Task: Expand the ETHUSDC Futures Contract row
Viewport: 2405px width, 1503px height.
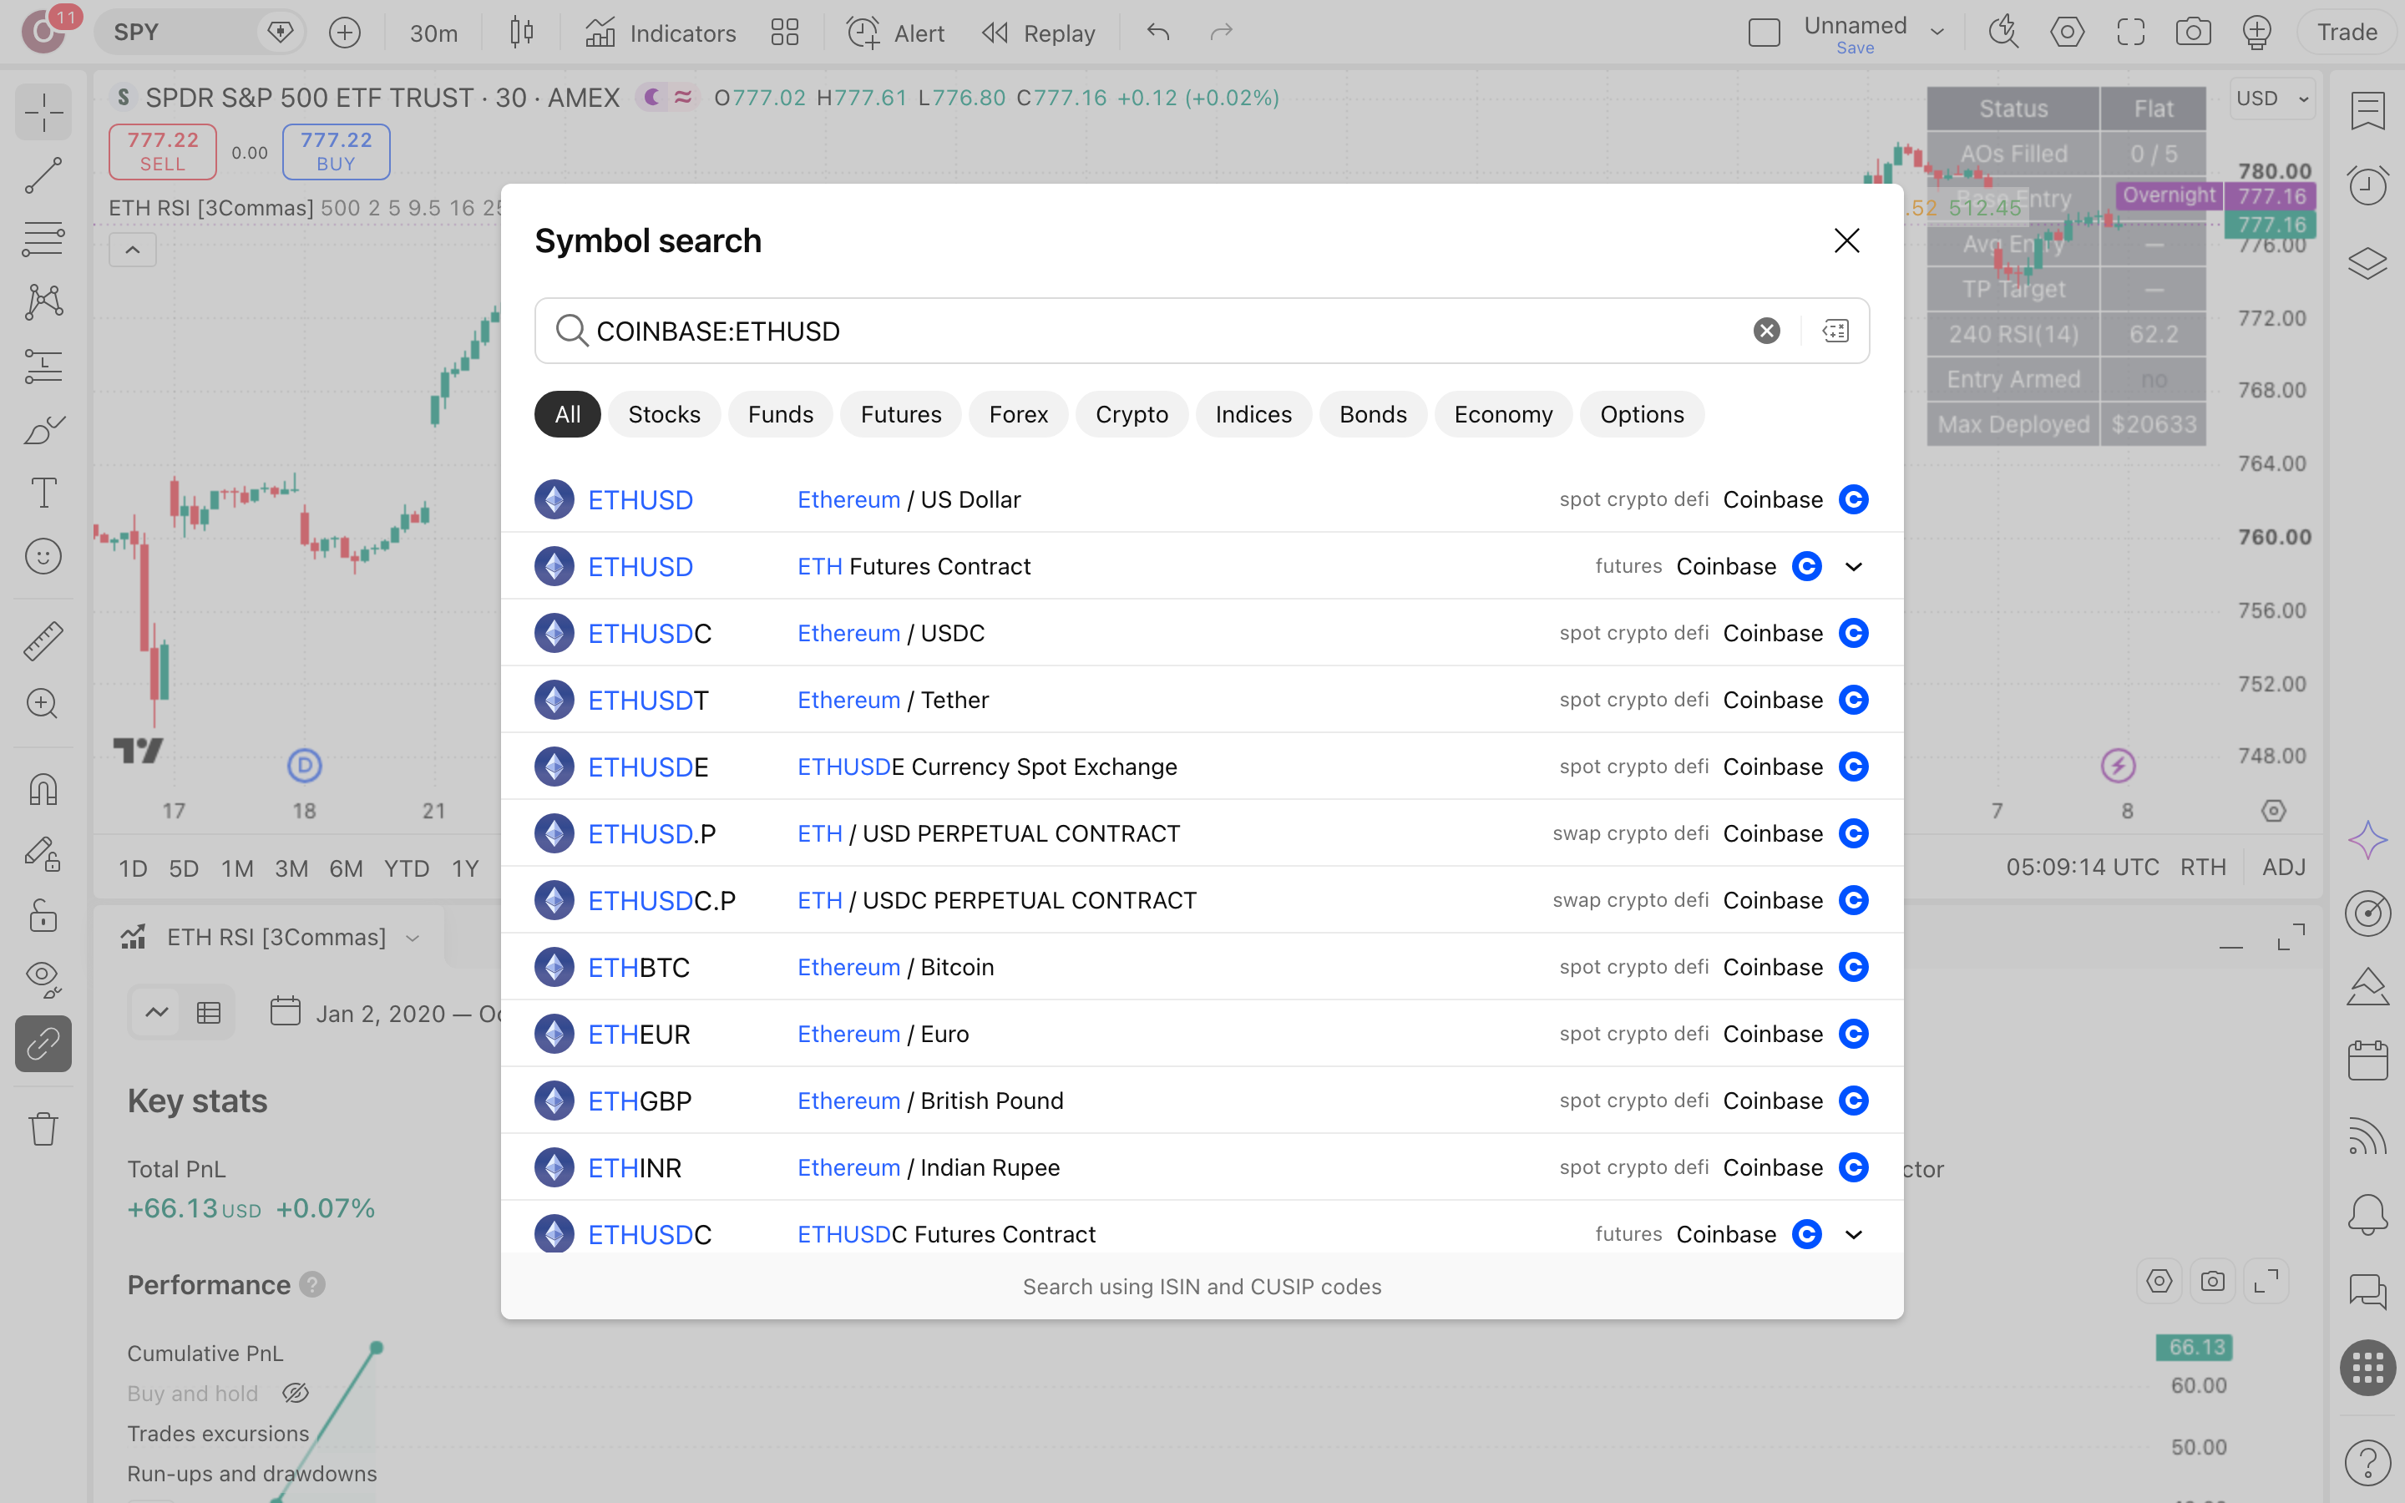Action: [x=1854, y=1235]
